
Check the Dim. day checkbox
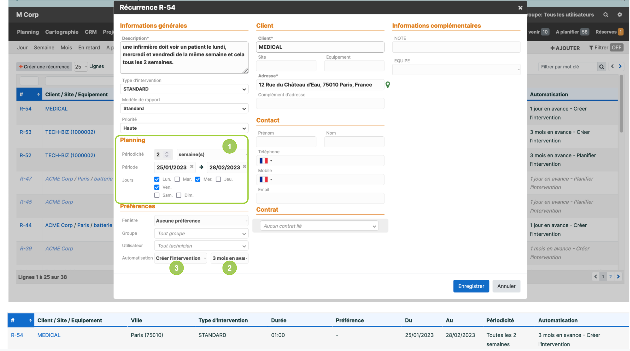click(179, 195)
